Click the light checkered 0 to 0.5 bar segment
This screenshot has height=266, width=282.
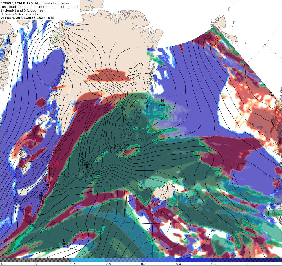pyautogui.click(x=53, y=260)
